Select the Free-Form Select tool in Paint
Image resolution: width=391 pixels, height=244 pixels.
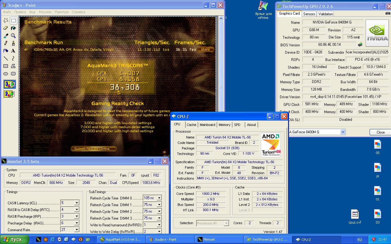(x=6, y=20)
